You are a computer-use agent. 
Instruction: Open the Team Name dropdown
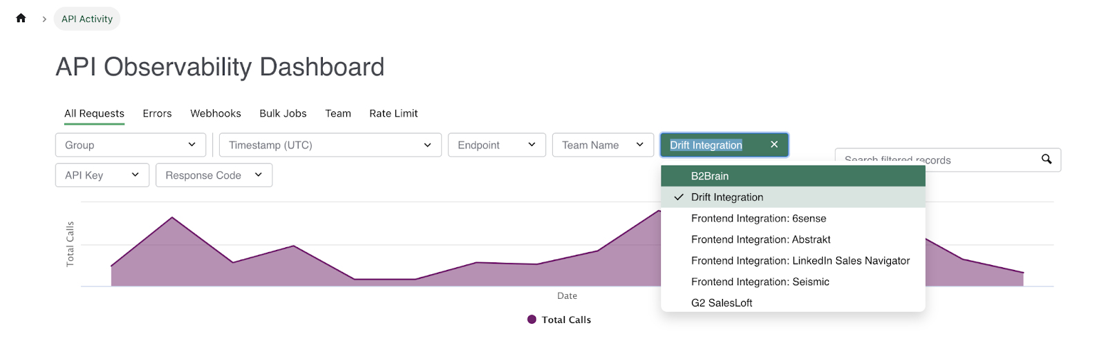point(602,145)
